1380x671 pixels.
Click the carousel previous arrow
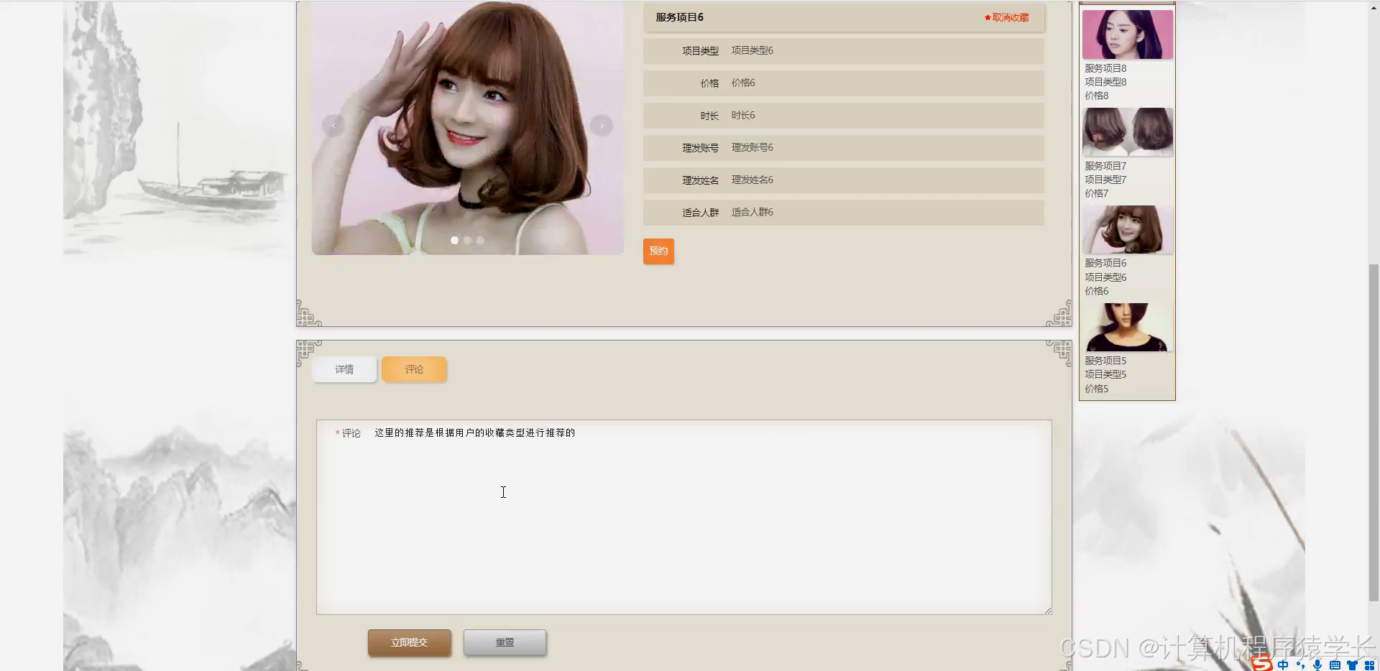pos(333,125)
